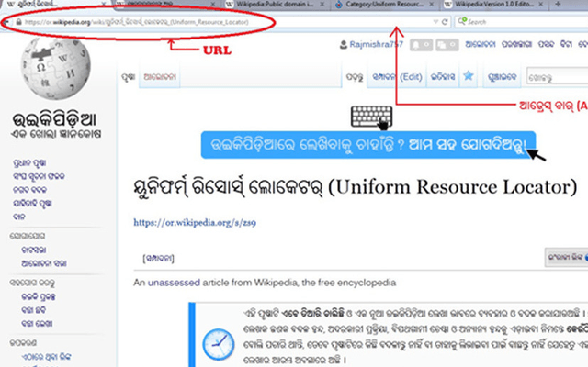Select the red ଆଲୋଚନା talk tab
The width and height of the screenshot is (588, 367).
click(x=159, y=77)
